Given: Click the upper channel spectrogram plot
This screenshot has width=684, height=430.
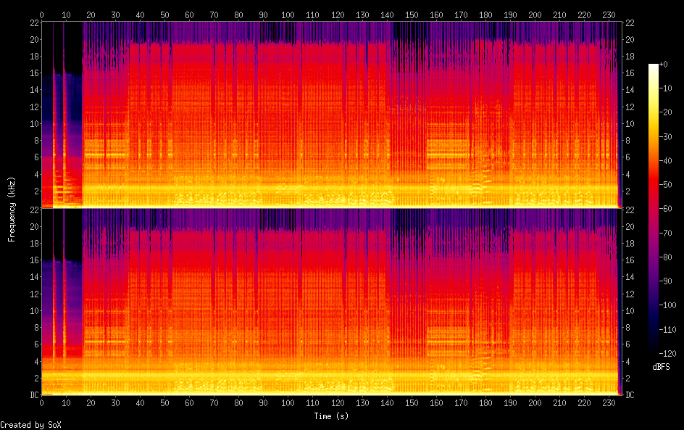Looking at the screenshot, I should click(x=330, y=115).
